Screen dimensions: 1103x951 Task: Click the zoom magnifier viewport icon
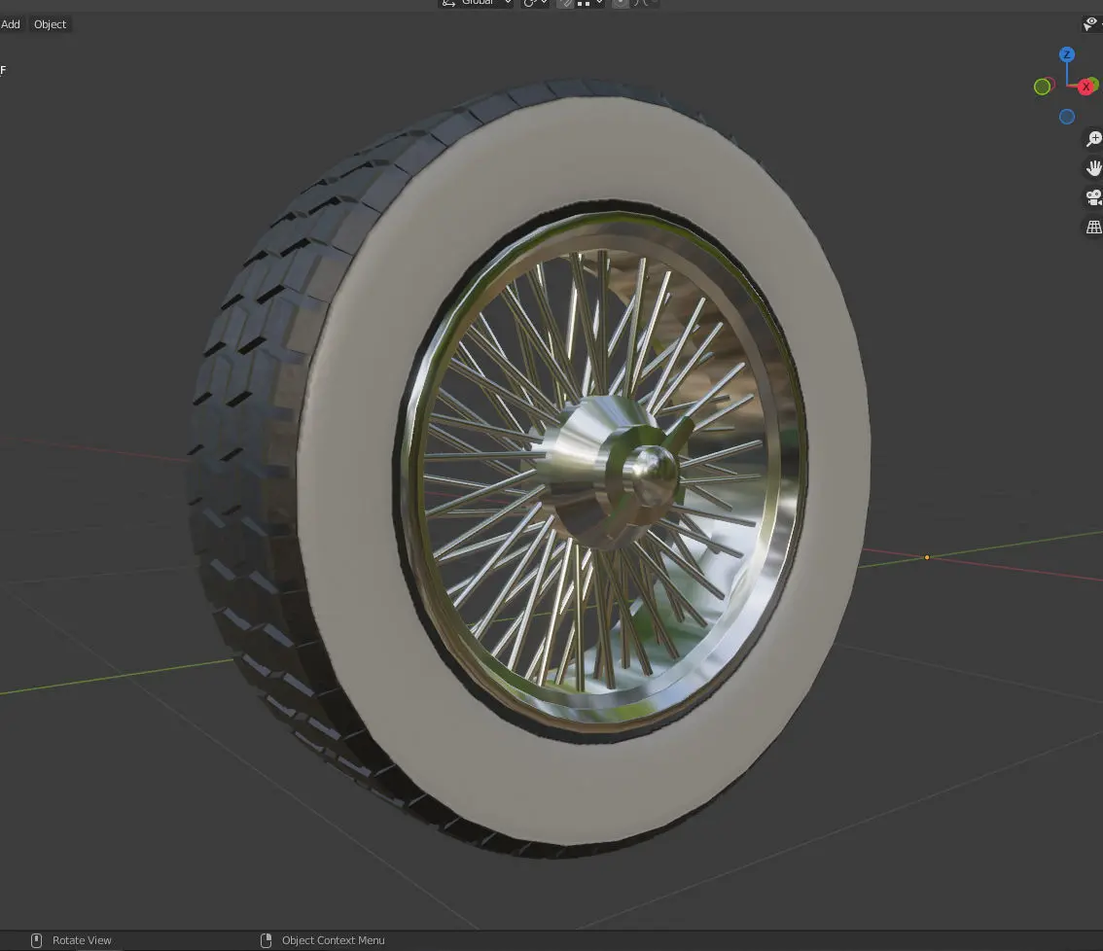[1094, 139]
